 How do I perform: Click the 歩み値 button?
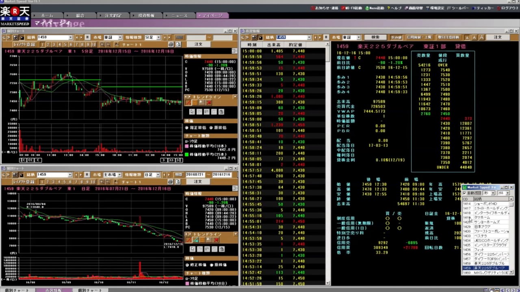click(396, 37)
